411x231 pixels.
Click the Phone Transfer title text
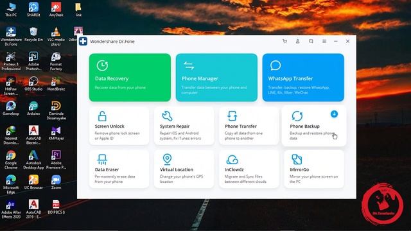[x=241, y=126]
